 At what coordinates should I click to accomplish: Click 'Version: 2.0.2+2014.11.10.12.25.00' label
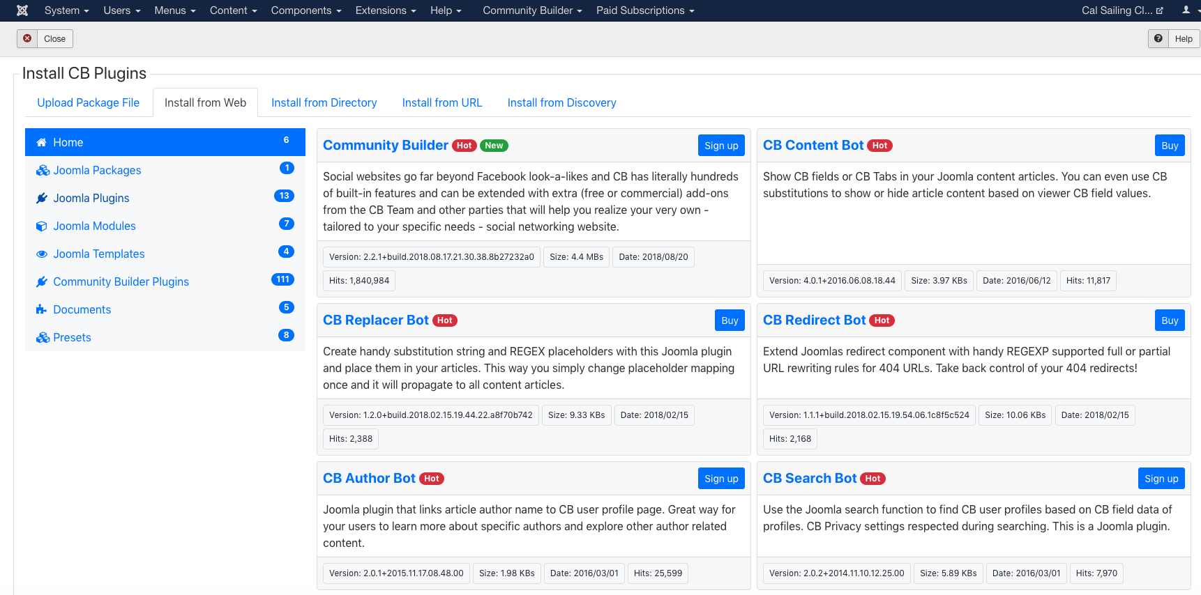tap(836, 573)
